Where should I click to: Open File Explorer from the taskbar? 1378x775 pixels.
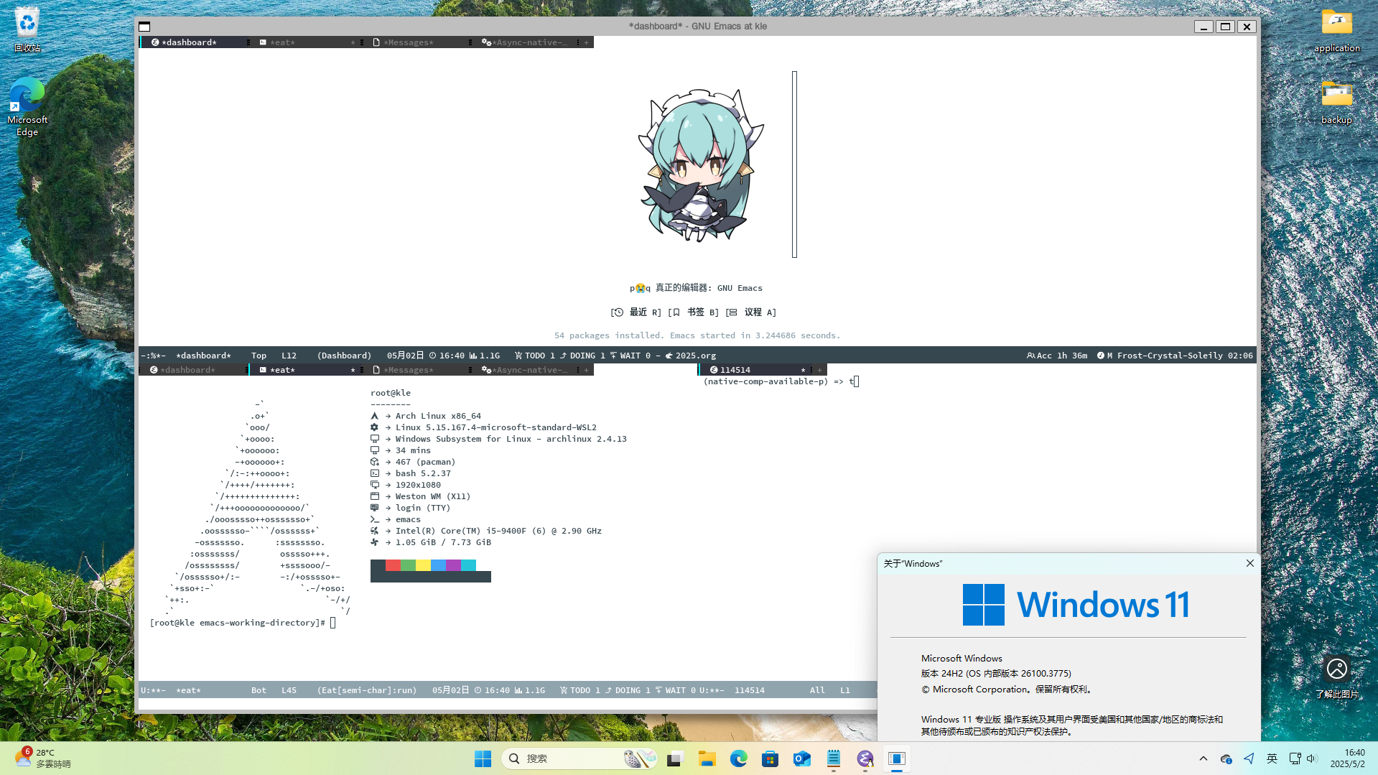[x=707, y=758]
